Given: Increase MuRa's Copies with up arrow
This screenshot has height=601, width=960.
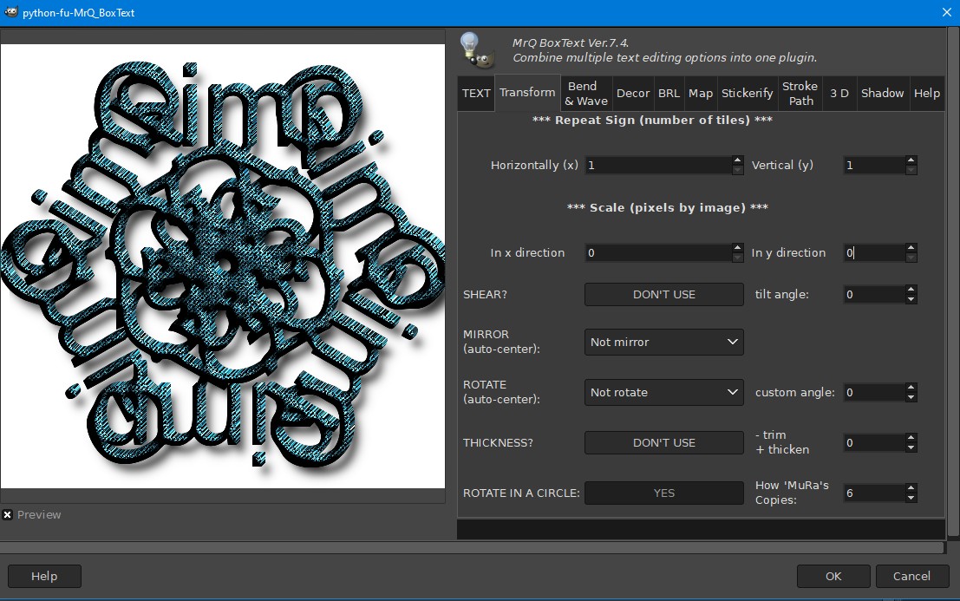Looking at the screenshot, I should coord(911,488).
